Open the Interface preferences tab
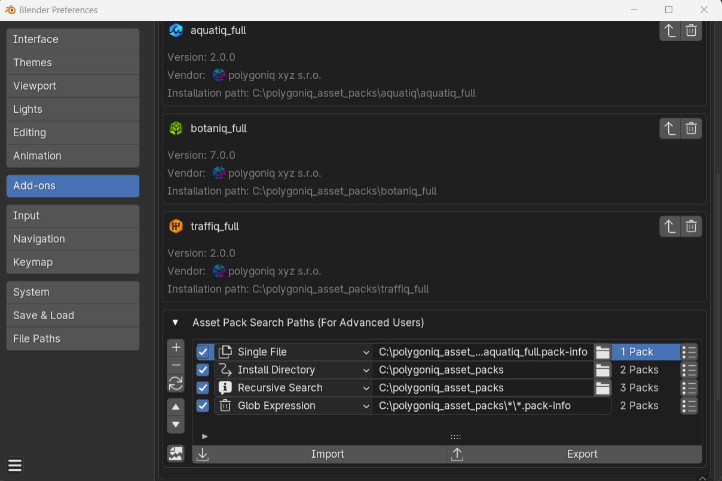The height and width of the screenshot is (481, 722). point(73,39)
